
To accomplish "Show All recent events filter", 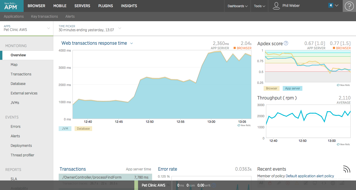I will (261, 183).
